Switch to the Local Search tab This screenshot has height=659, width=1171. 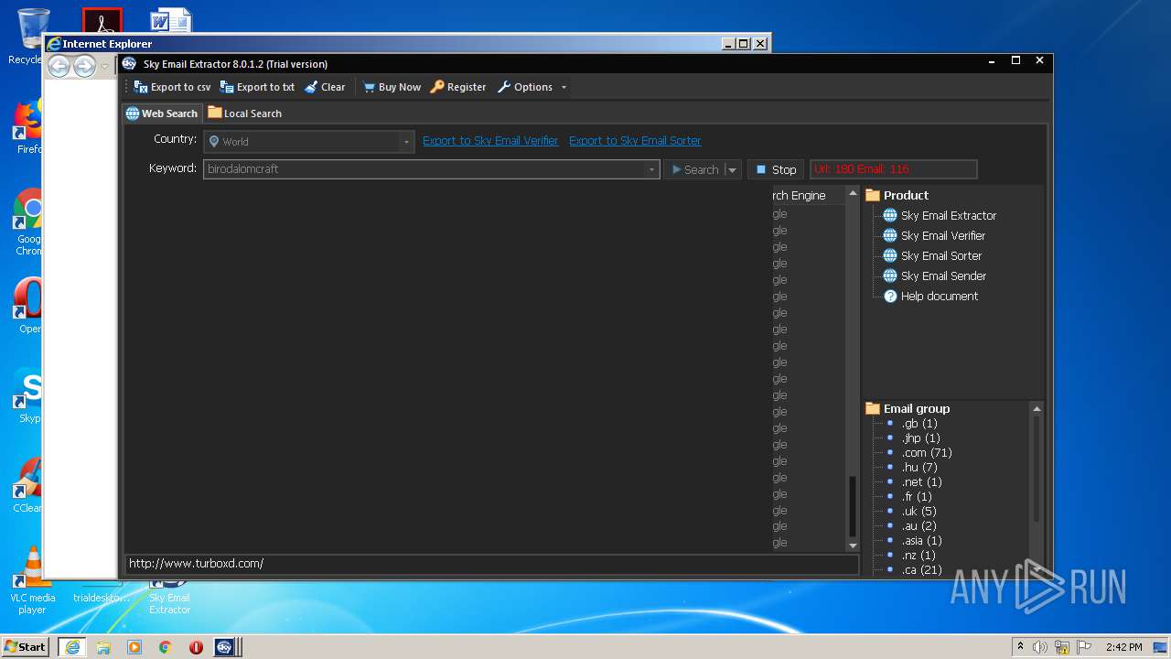tap(244, 113)
